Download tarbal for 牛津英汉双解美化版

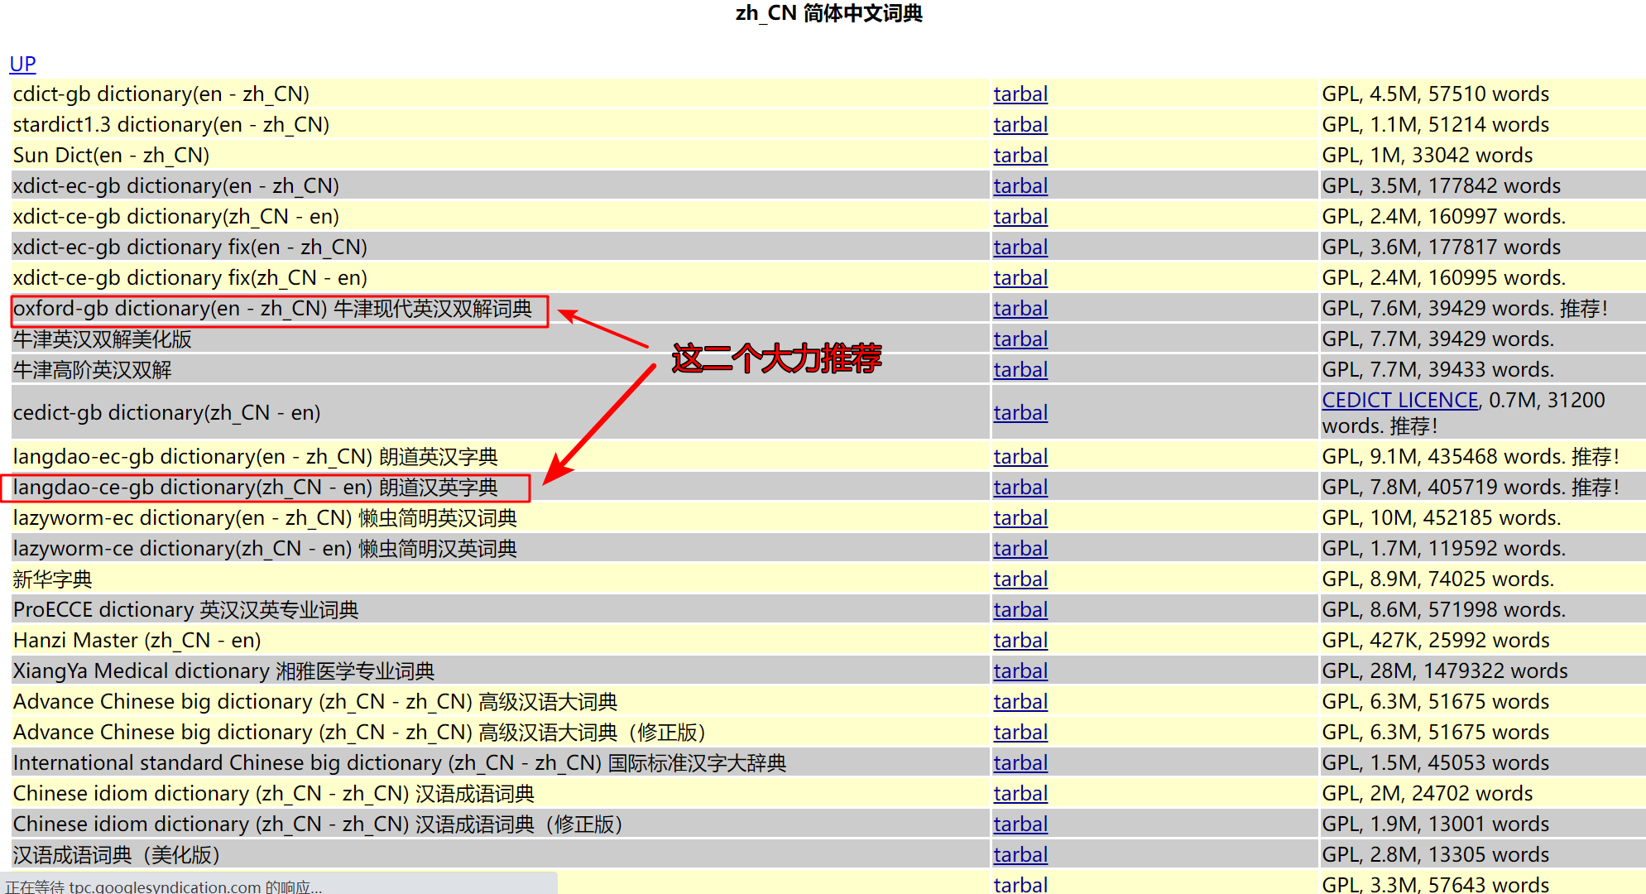tap(1020, 339)
